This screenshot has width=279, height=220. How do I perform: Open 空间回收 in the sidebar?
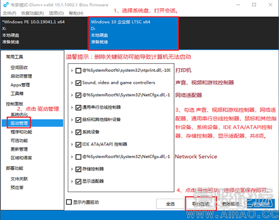point(19,68)
